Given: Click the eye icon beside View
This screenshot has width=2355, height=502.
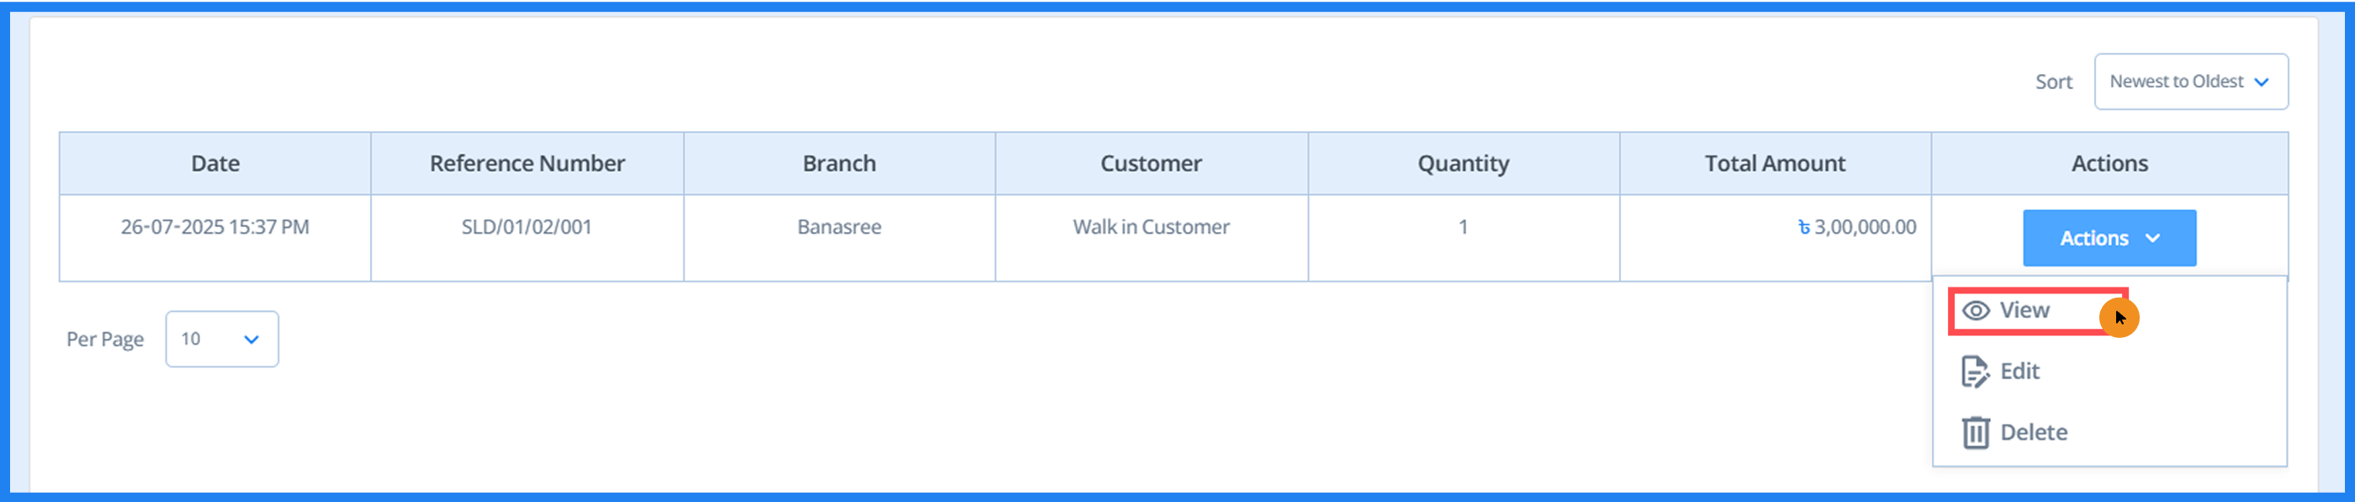Looking at the screenshot, I should pyautogui.click(x=1975, y=310).
